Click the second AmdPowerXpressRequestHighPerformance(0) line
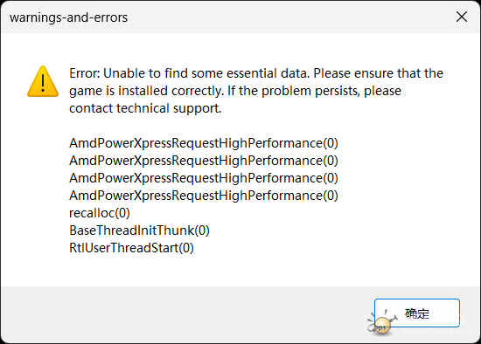The height and width of the screenshot is (344, 481). pos(204,161)
